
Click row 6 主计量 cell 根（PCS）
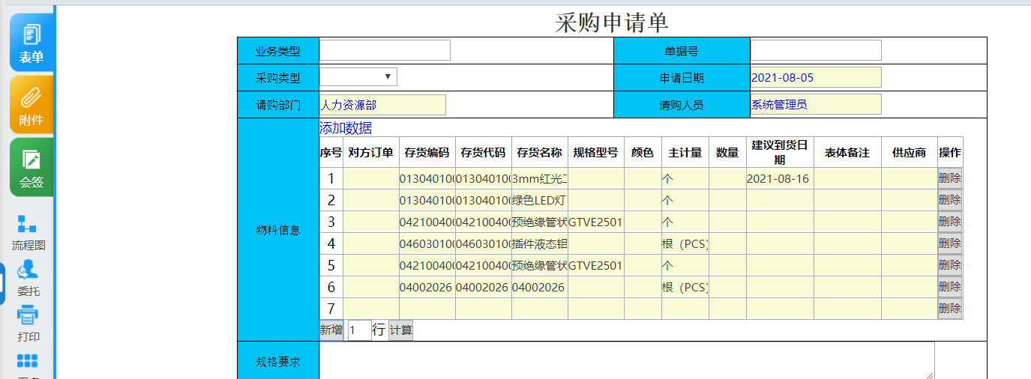pyautogui.click(x=685, y=287)
